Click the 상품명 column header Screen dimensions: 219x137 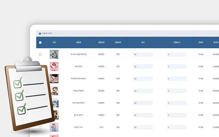[78, 42]
